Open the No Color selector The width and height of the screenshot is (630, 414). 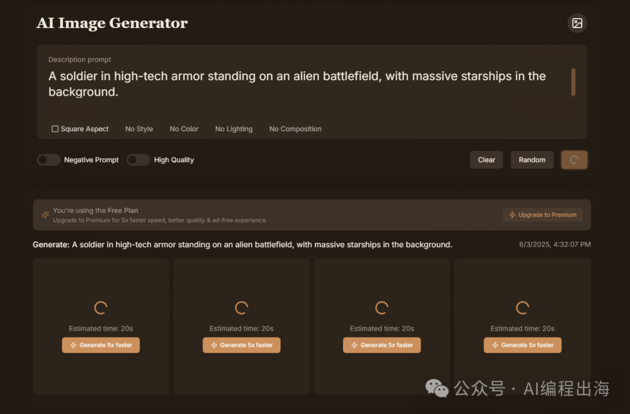(x=184, y=129)
